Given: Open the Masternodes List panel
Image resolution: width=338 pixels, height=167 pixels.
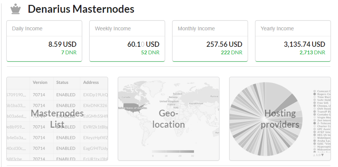Looking at the screenshot, I should [x=57, y=118].
